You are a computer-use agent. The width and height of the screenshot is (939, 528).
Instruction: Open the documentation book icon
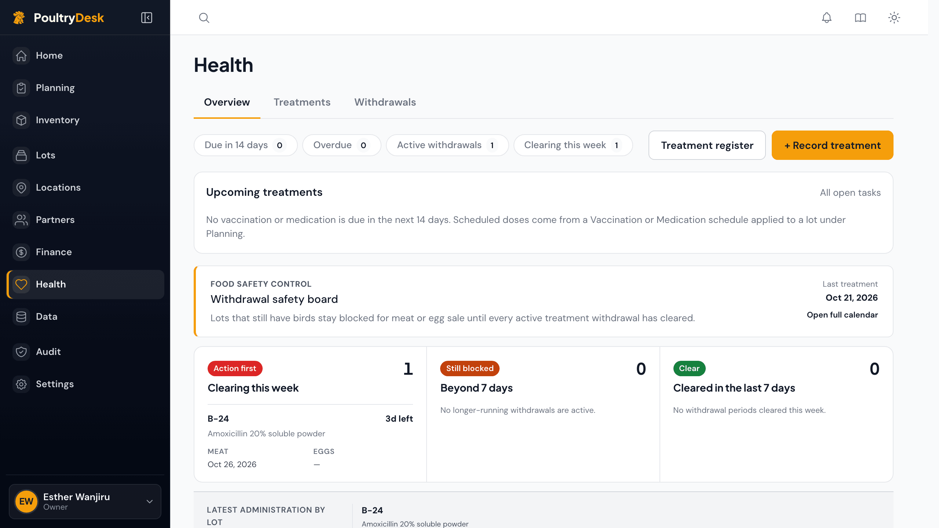click(x=860, y=18)
